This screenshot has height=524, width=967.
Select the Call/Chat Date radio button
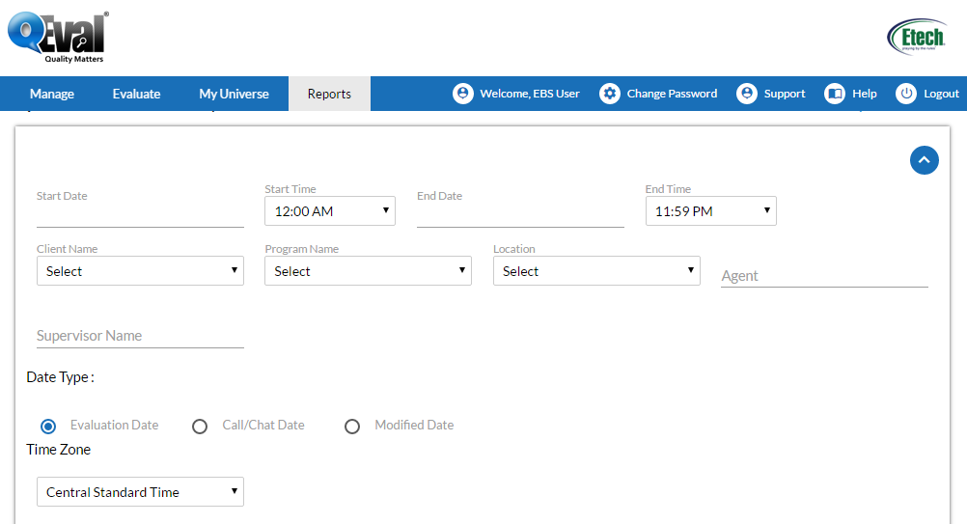coord(200,426)
